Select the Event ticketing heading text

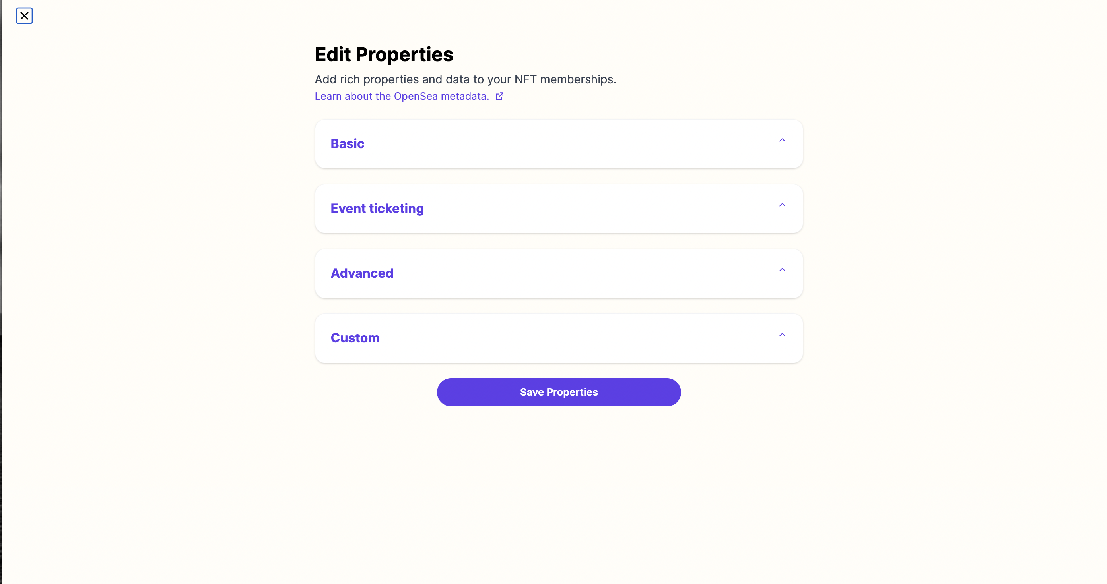click(x=377, y=208)
